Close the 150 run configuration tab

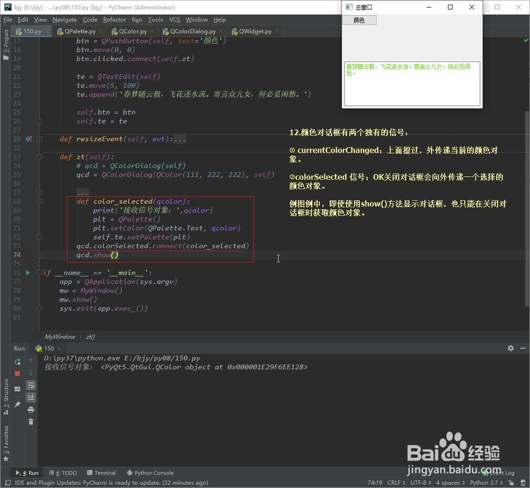[59, 348]
